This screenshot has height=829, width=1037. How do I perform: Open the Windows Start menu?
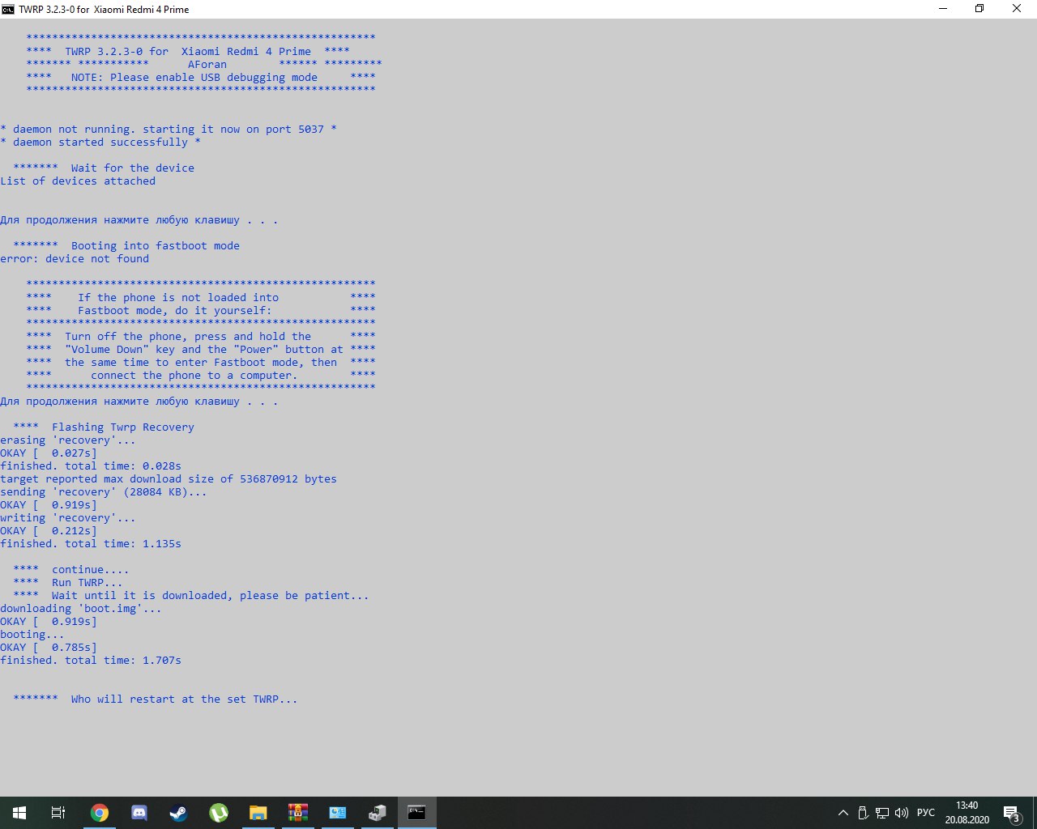[19, 813]
